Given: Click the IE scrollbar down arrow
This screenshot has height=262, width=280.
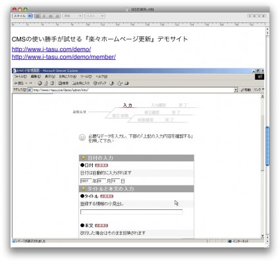Looking at the screenshot, I should coord(262,236).
